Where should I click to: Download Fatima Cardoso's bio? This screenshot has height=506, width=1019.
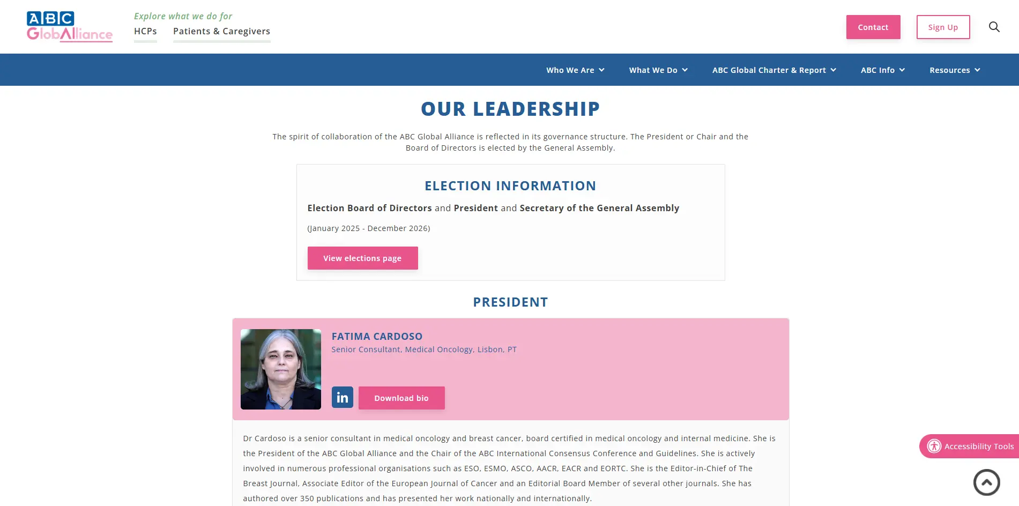[x=401, y=398]
